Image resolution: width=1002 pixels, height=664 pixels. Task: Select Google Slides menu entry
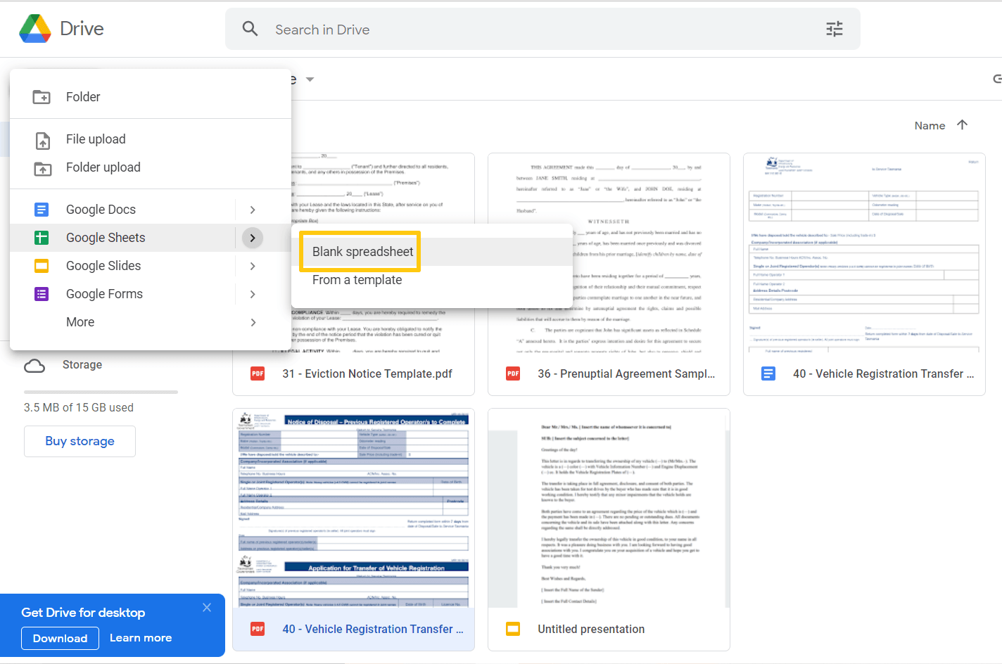point(122,266)
